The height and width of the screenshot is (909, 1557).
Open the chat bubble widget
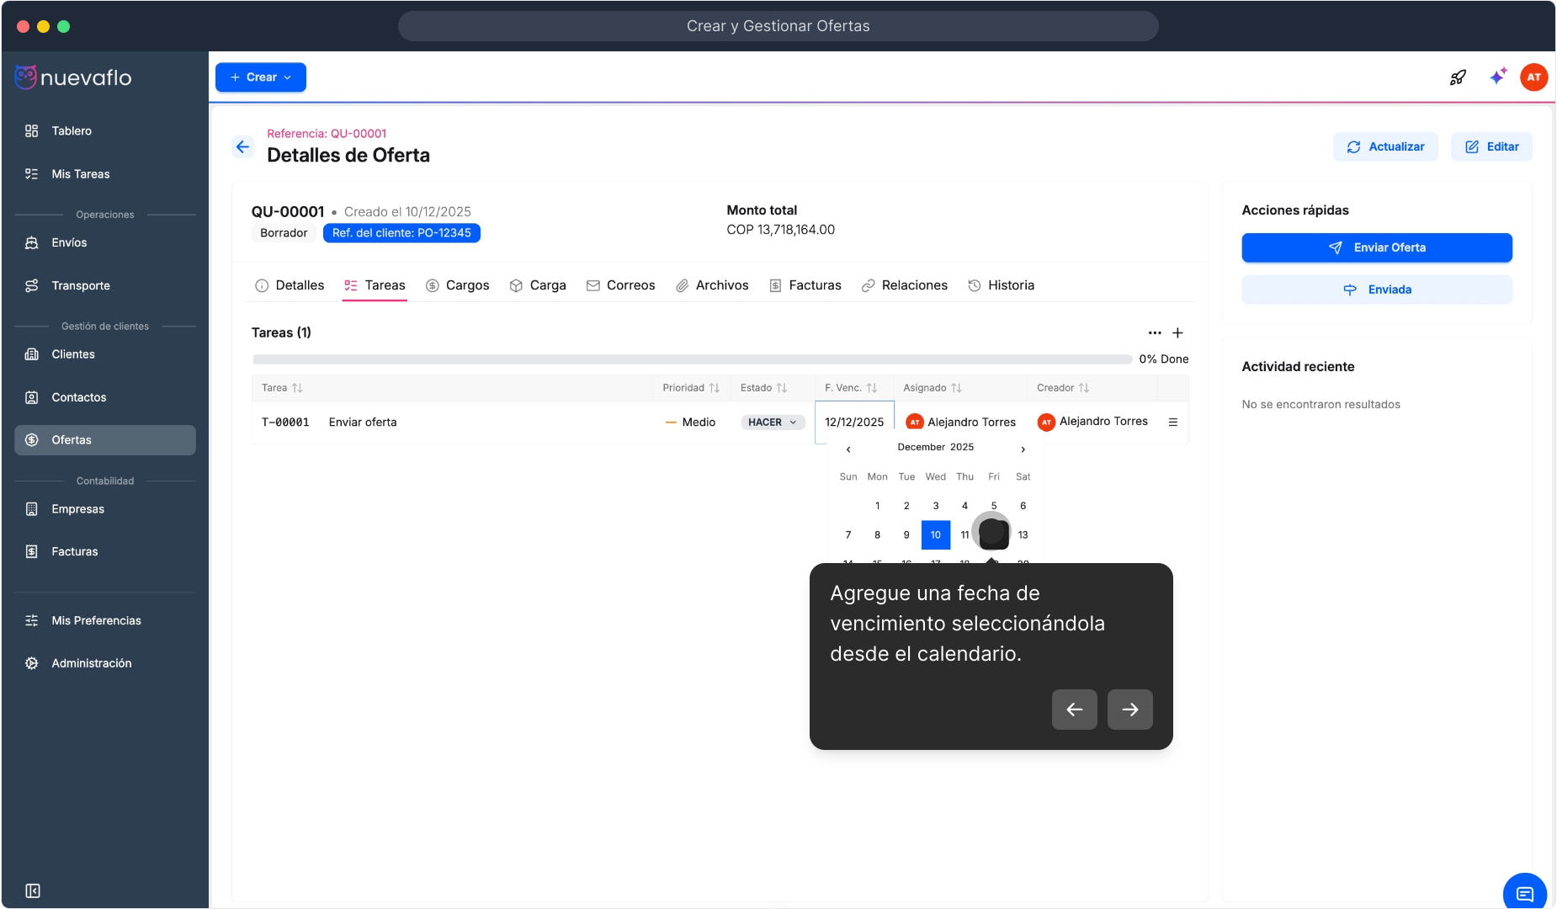pos(1524,893)
